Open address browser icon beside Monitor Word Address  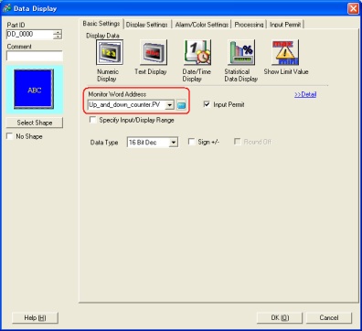point(181,105)
